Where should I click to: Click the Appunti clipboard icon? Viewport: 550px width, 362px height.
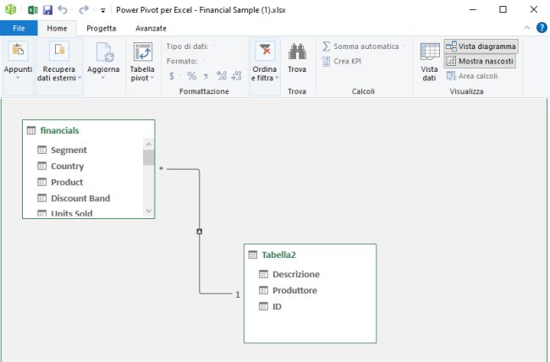[18, 51]
